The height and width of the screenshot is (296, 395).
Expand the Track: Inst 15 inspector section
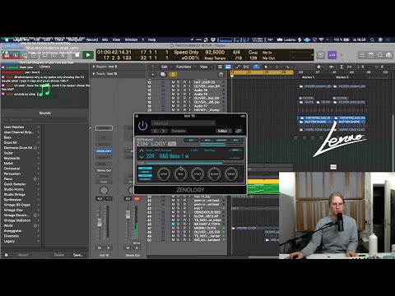[94, 73]
